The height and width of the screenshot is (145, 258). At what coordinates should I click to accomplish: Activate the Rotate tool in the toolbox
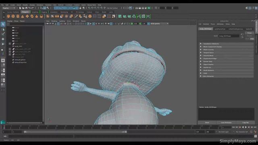tap(3, 44)
